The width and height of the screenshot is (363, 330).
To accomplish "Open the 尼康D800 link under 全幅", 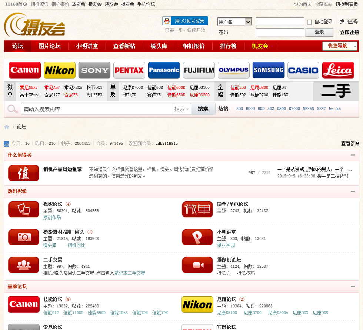I will 259,87.
